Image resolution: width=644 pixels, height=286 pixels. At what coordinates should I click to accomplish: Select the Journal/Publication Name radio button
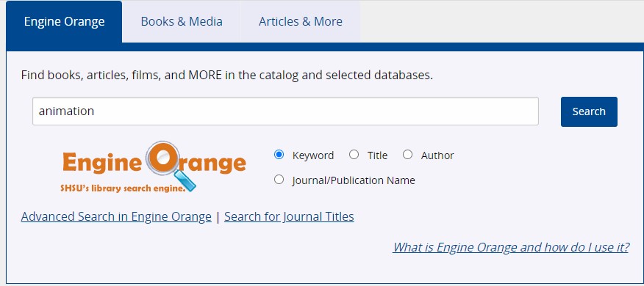click(279, 180)
